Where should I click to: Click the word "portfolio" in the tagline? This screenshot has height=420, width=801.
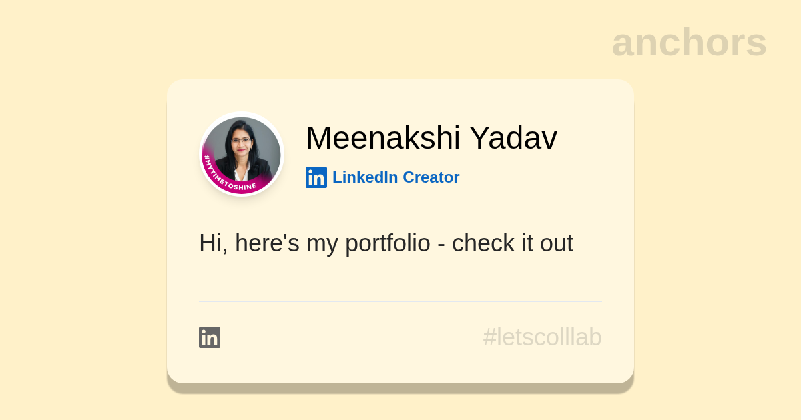click(387, 243)
